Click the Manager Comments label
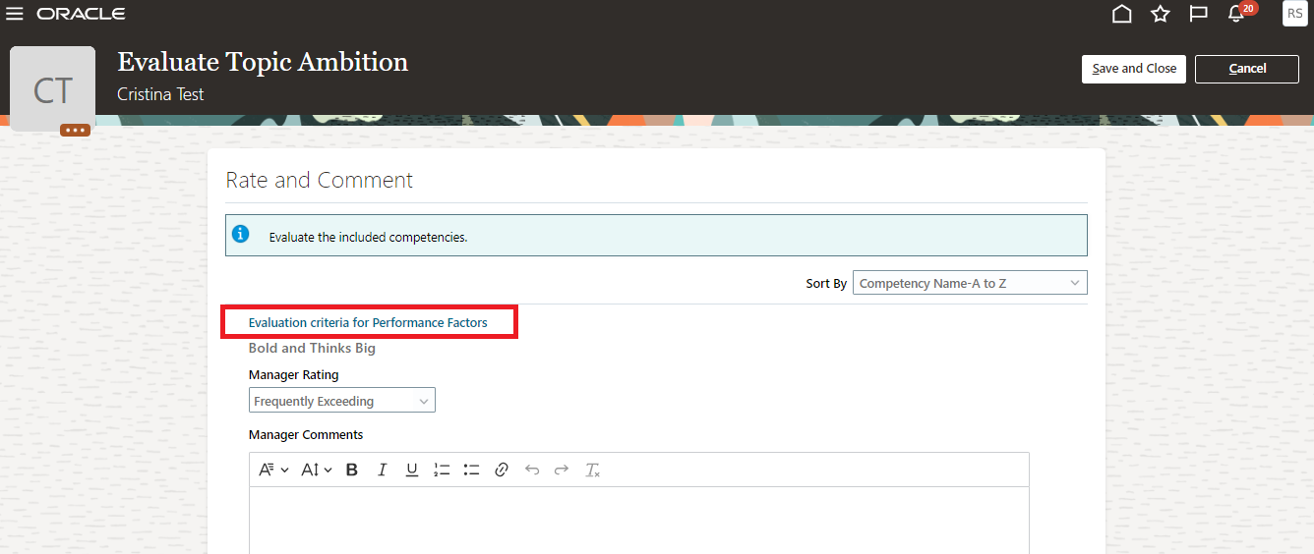This screenshot has height=554, width=1314. coord(306,434)
